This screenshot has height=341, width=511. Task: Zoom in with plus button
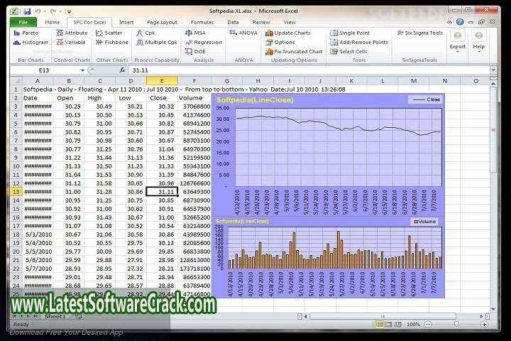(484, 325)
